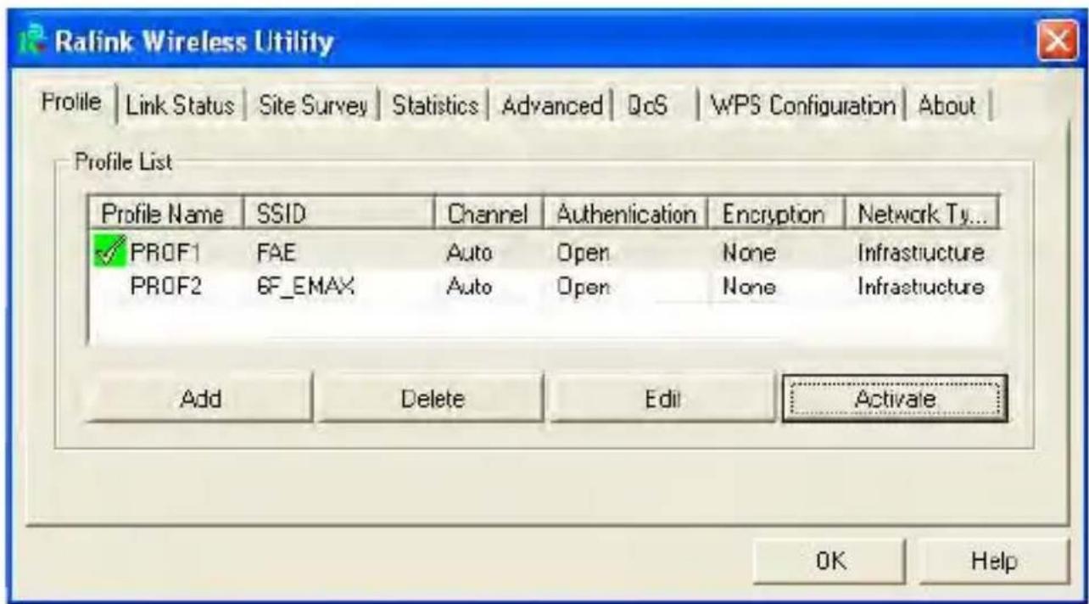Go to the Statistics tab
1089x604 pixels.
coord(435,106)
